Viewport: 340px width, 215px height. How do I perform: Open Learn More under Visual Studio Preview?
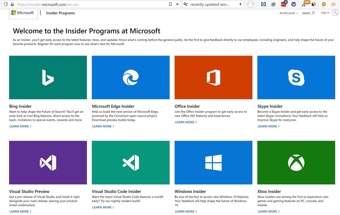pos(20,211)
